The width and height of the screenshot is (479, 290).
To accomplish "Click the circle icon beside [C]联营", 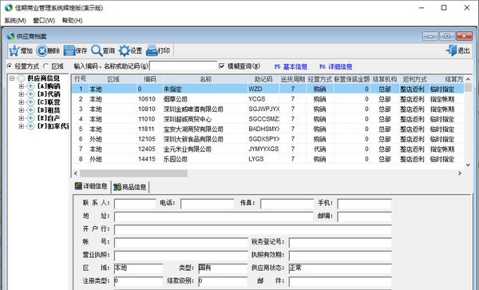I will pyautogui.click(x=30, y=102).
